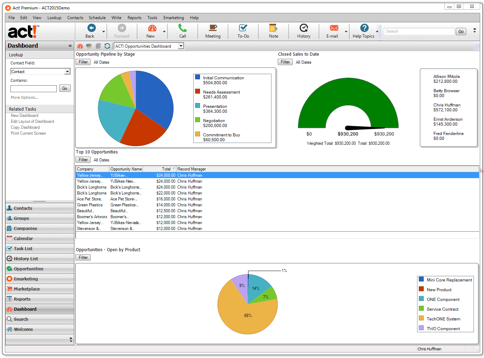
Task: Click the New record toolbar icon
Action: tap(152, 28)
